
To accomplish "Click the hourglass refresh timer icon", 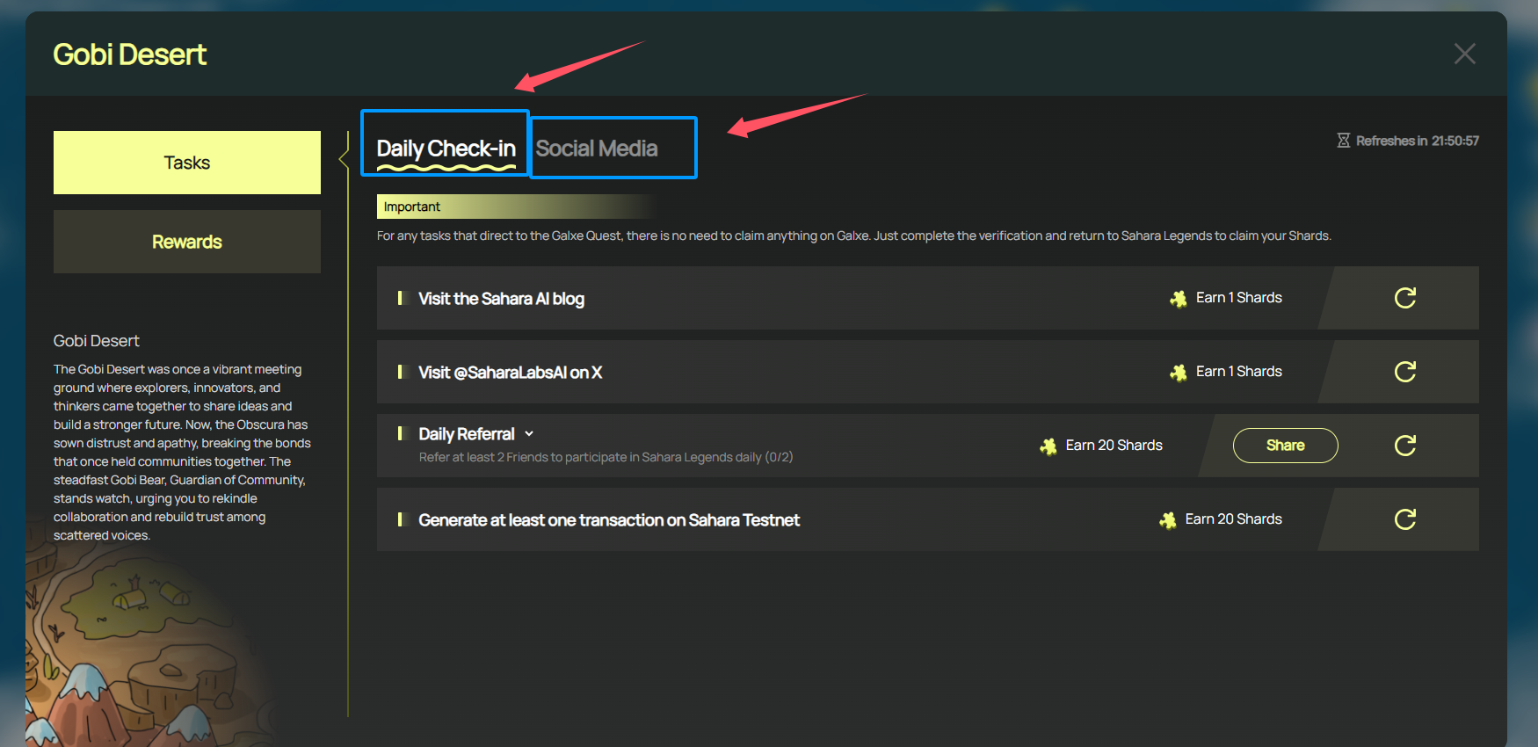I will [1343, 141].
